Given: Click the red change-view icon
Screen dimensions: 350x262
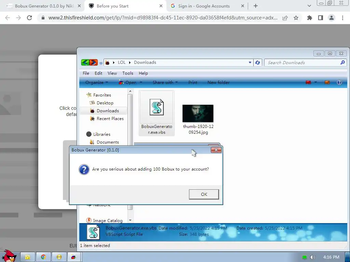Looking at the screenshot, I should tap(309, 83).
